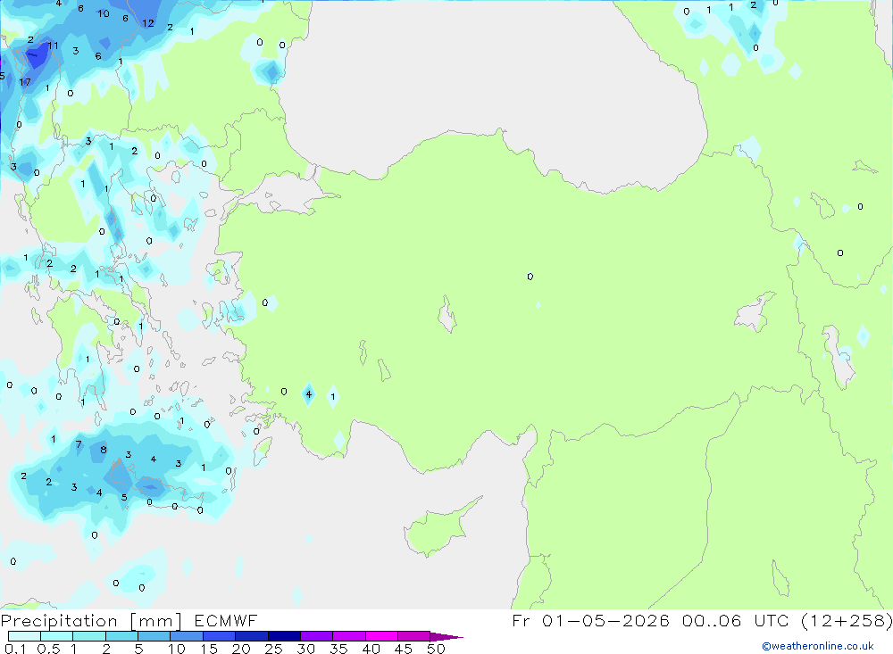Pick the 35–40 mm purple legend swatch
Image resolution: width=893 pixels, height=654 pixels.
pos(348,636)
